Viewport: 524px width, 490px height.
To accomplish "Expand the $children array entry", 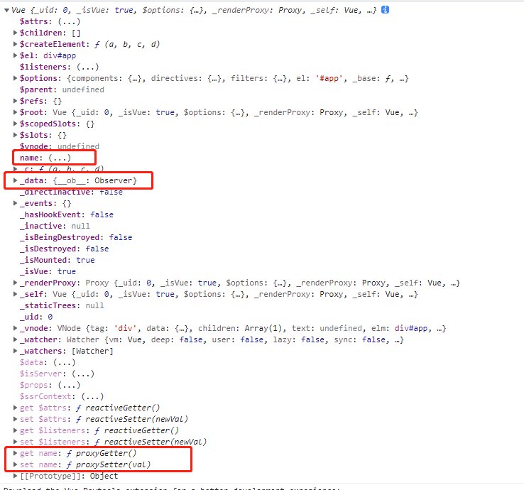I will (x=16, y=33).
